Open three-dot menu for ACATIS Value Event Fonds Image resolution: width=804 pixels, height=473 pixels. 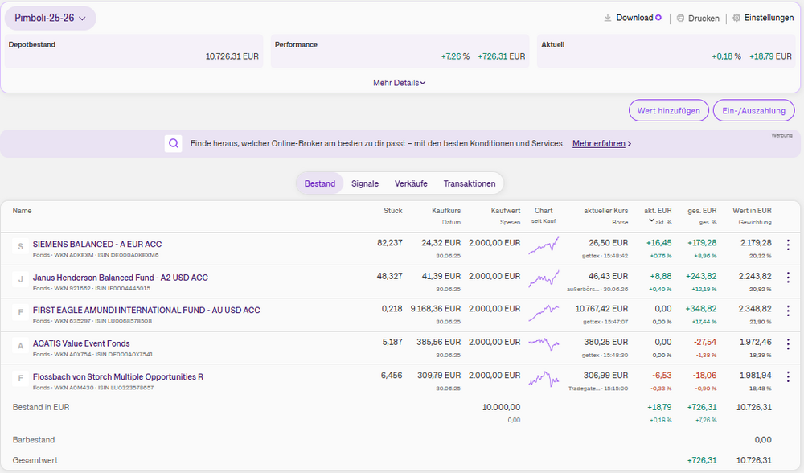788,343
